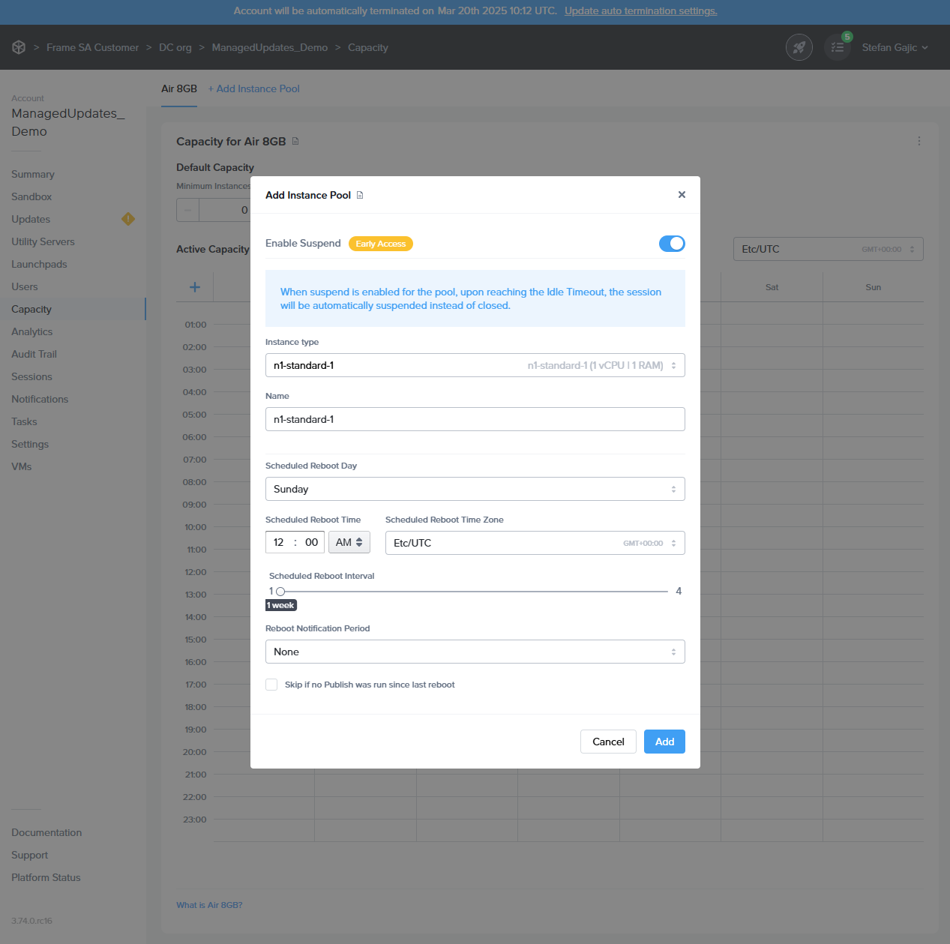Screen dimensions: 950x944
Task: Open the Reboot Notification Period dropdown
Action: [475, 652]
